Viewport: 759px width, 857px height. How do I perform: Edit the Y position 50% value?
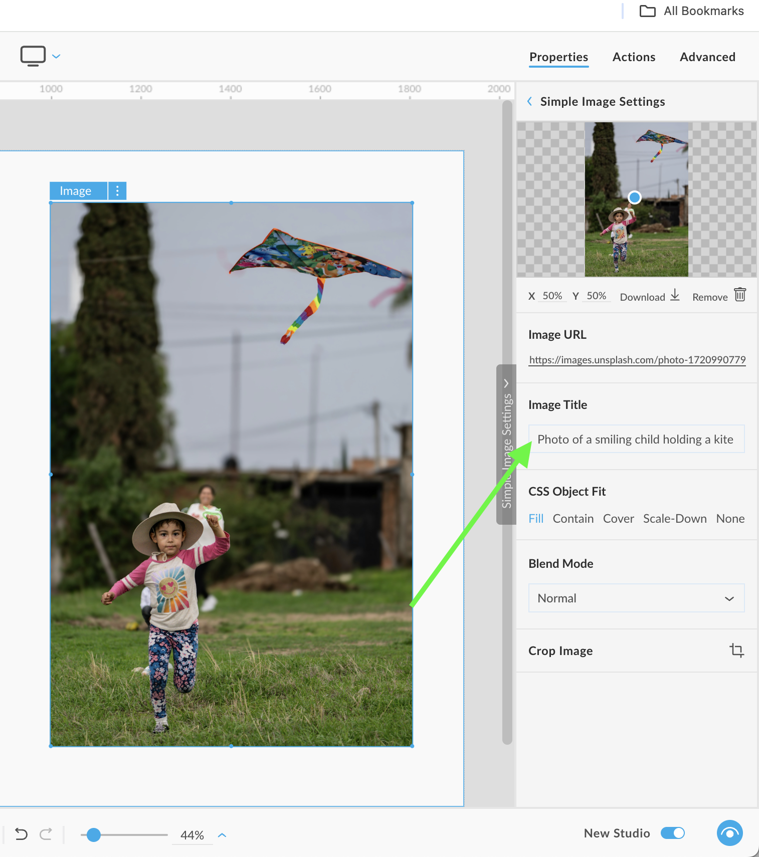[597, 296]
